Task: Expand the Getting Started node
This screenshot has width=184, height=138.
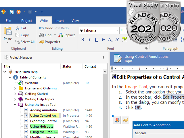Action: 15,94
